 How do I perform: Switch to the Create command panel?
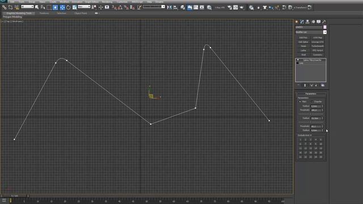coord(297,22)
